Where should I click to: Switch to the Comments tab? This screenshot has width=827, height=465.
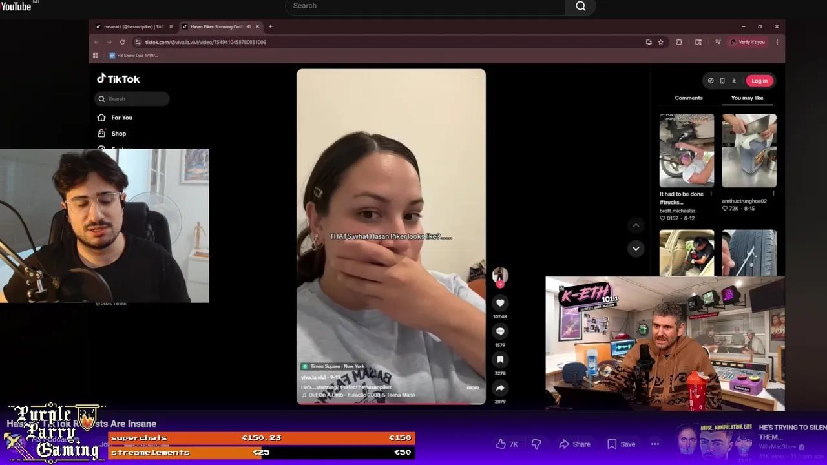pyautogui.click(x=689, y=98)
